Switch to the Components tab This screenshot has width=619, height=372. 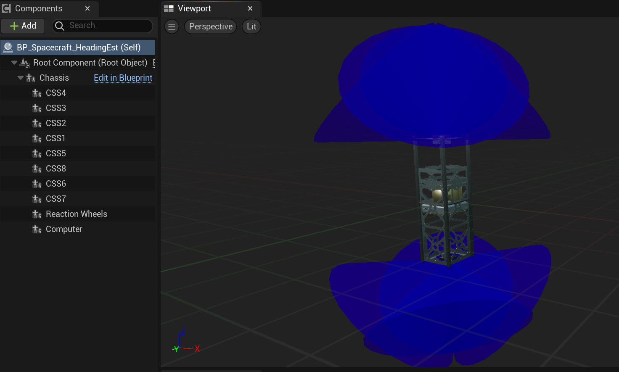tap(39, 8)
